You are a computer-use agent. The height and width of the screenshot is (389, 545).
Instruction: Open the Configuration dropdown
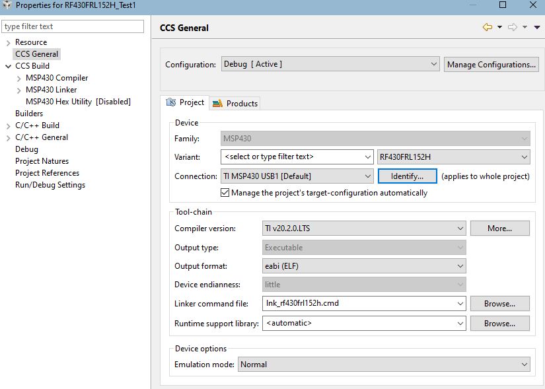coord(330,64)
